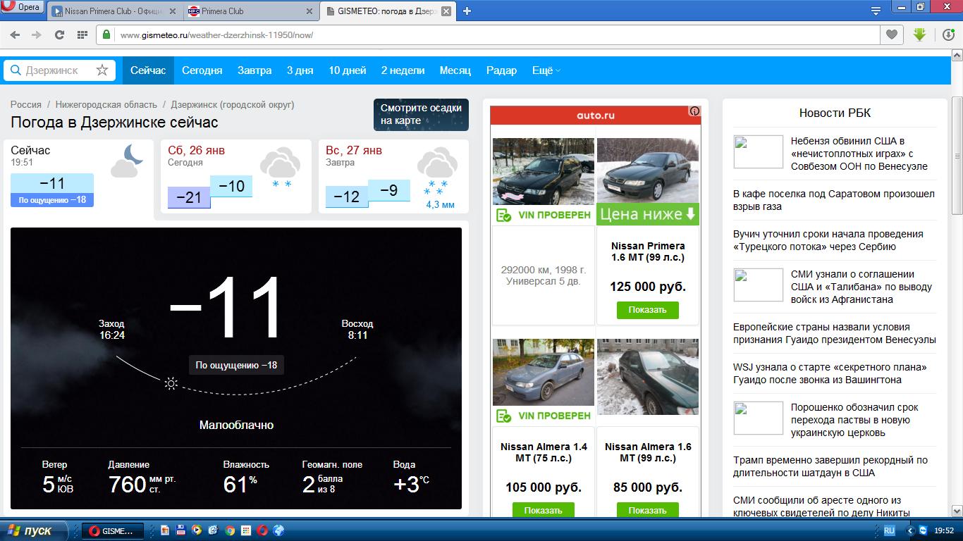
Task: Open the Сб, 26 янв forecast card
Action: 236,177
